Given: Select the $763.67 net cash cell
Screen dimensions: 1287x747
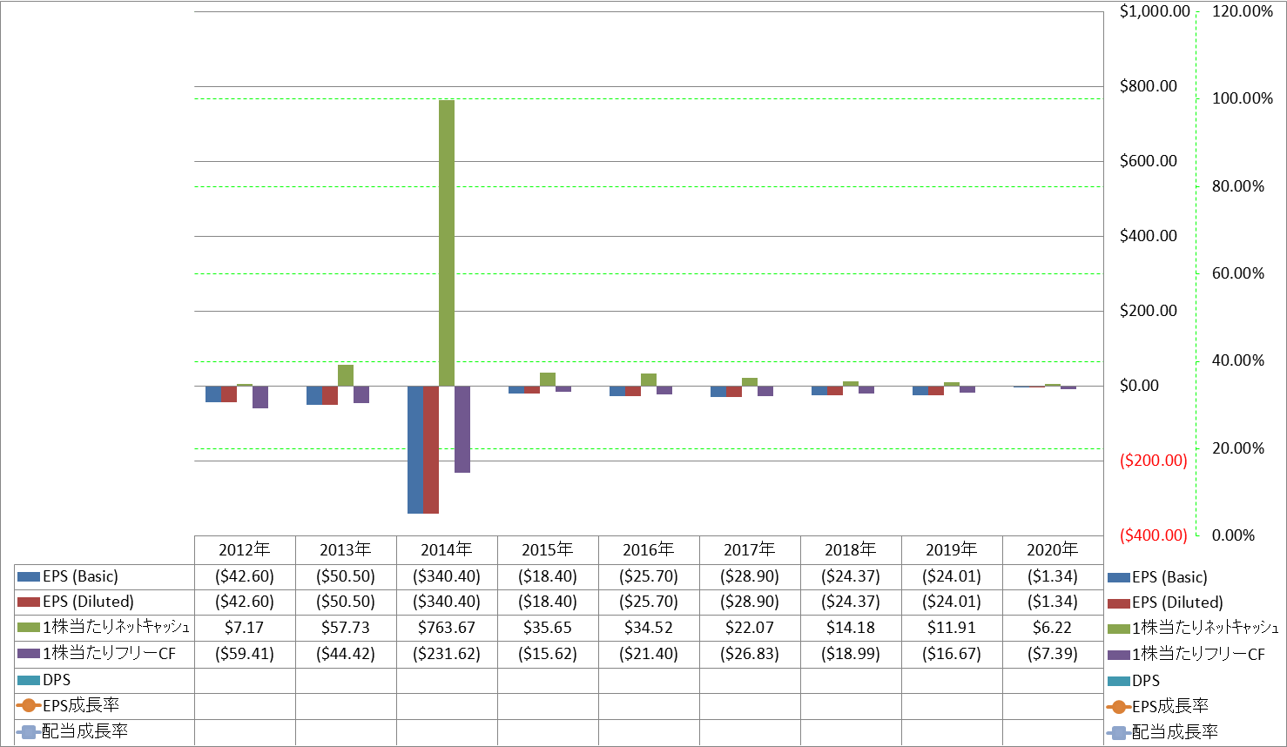Looking at the screenshot, I should click(x=447, y=628).
